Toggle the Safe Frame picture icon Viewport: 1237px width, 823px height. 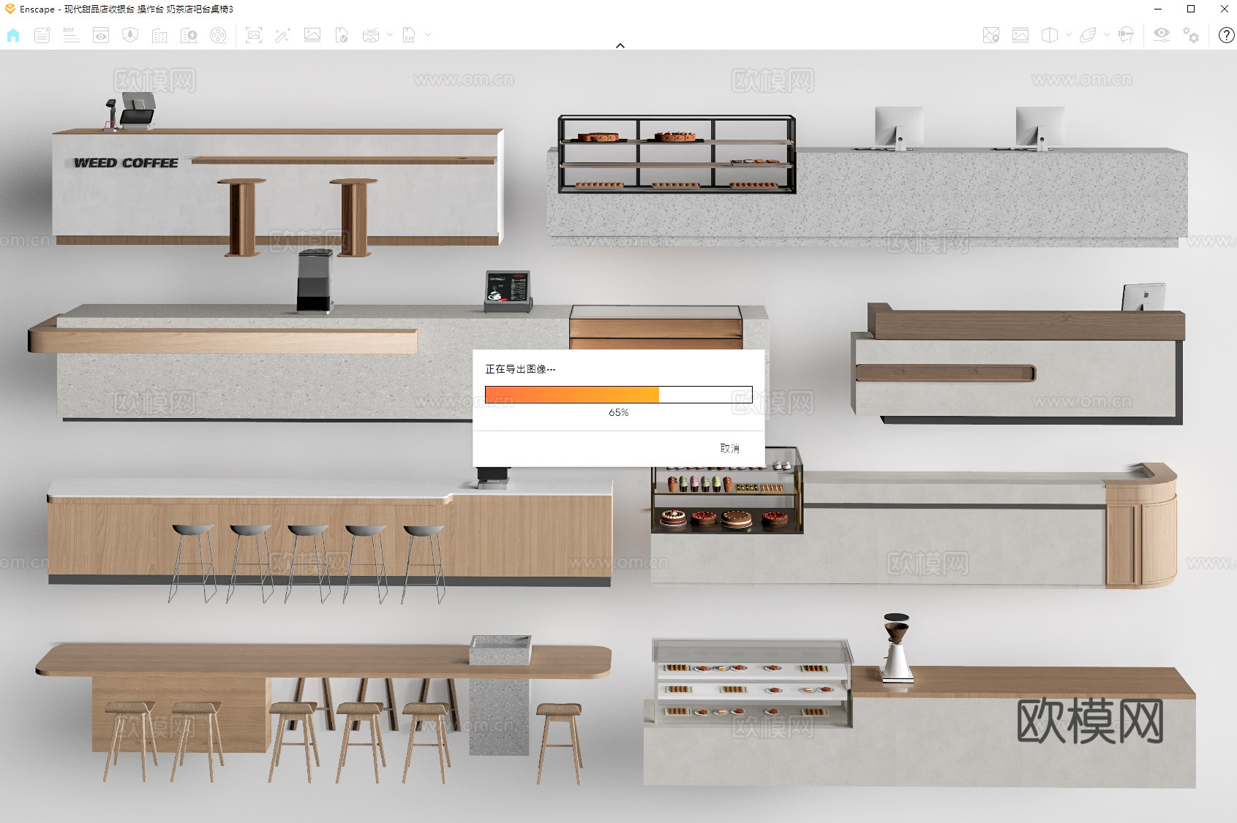[1020, 35]
